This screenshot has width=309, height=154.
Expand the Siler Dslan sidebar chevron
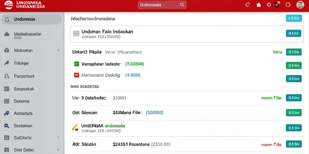click(58, 150)
